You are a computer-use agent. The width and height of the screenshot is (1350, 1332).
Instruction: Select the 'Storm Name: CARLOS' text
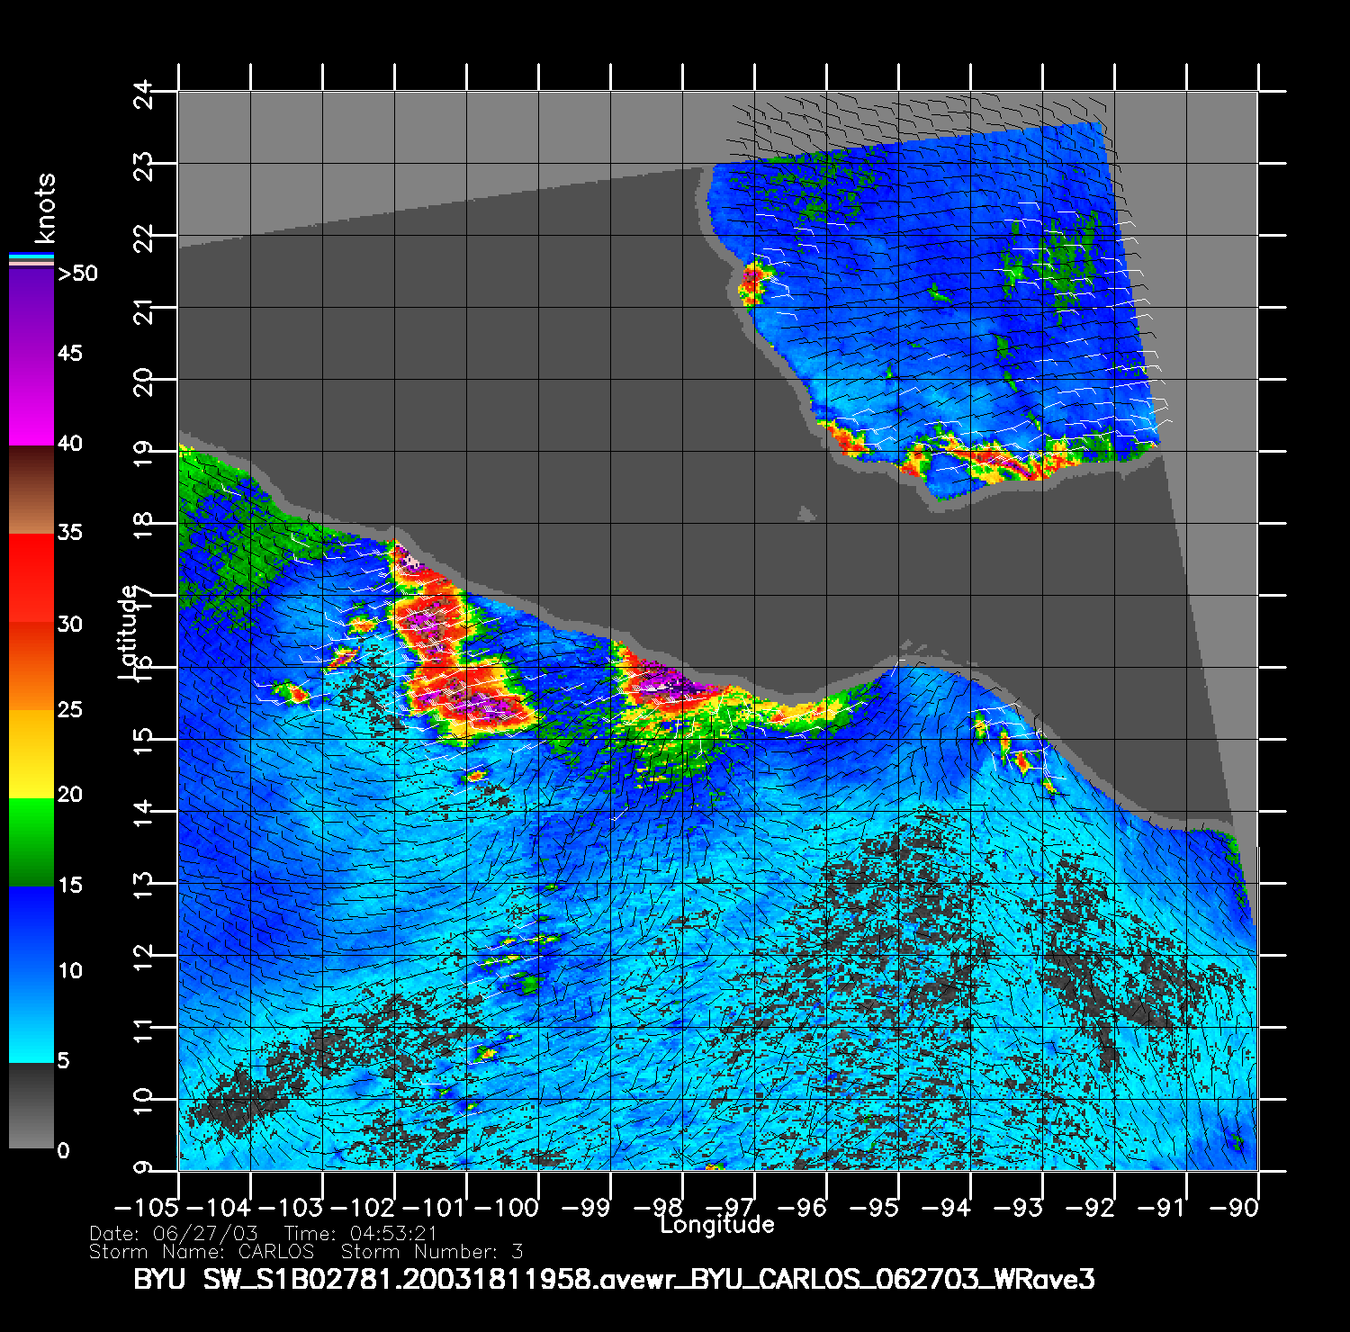point(202,1252)
